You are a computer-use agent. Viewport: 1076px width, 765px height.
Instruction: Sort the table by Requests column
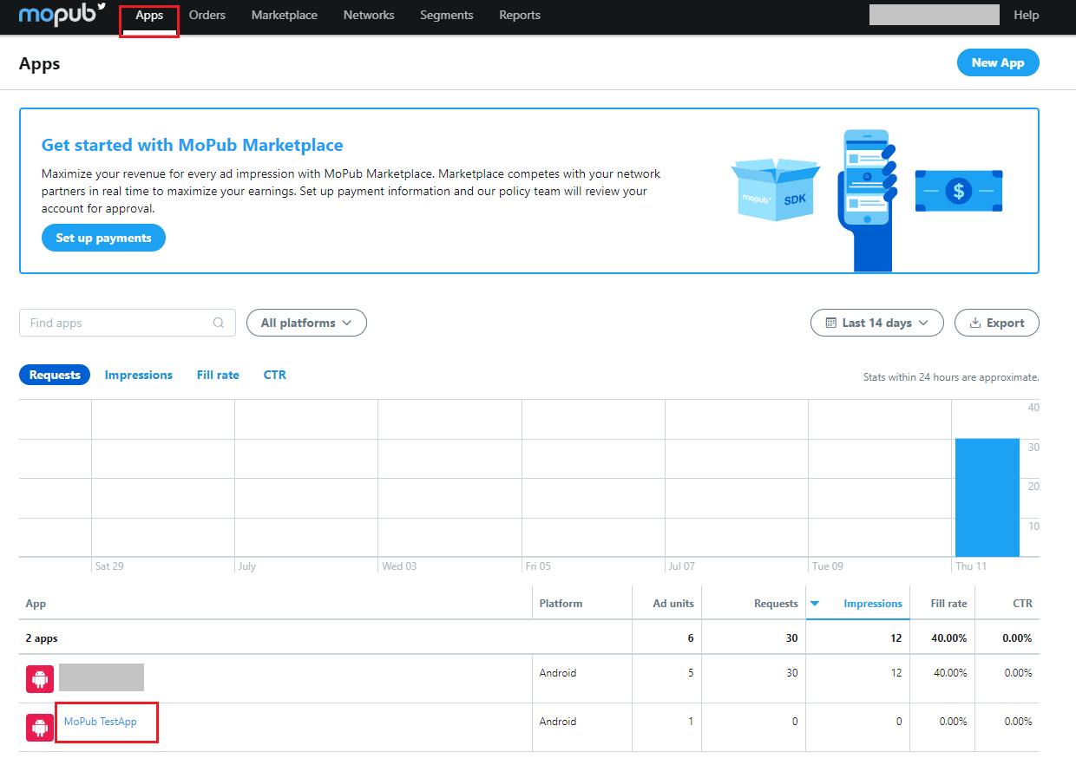click(776, 604)
